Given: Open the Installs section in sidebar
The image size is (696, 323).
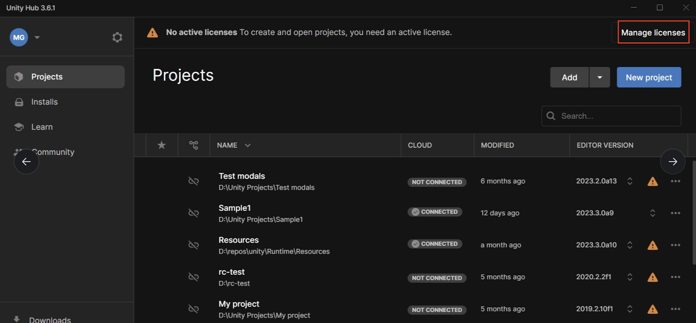Looking at the screenshot, I should pos(44,102).
